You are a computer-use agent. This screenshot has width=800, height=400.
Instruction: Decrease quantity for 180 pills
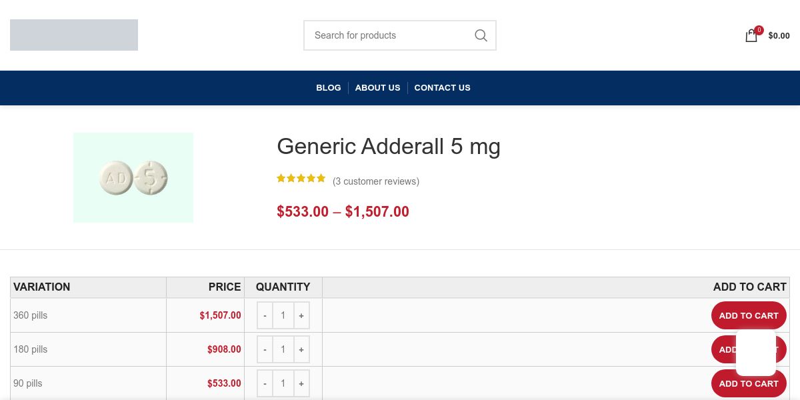coord(265,349)
